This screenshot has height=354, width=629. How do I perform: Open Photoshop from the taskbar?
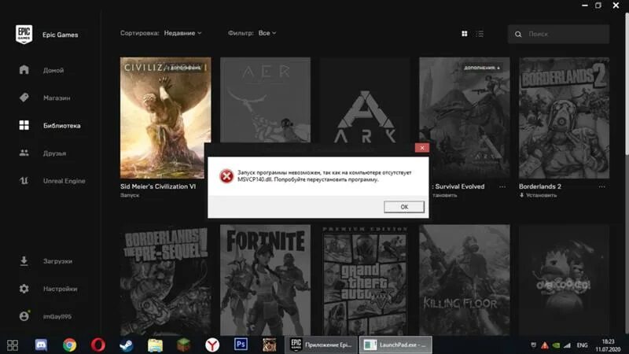point(241,345)
